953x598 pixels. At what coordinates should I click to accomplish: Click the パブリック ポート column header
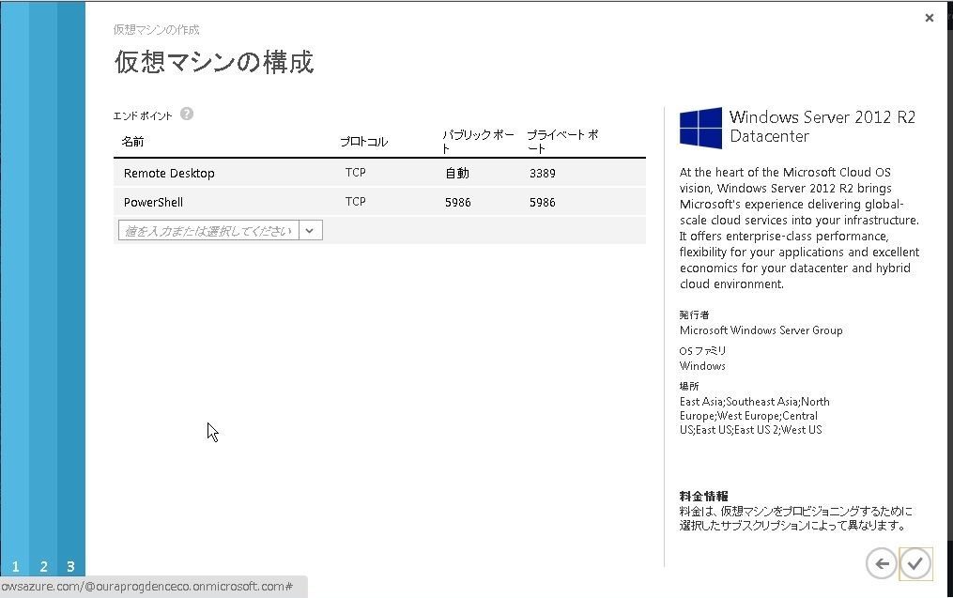pyautogui.click(x=478, y=142)
